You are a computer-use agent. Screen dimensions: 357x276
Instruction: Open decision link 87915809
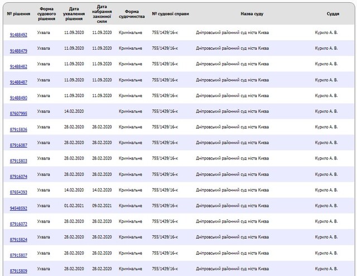pyautogui.click(x=18, y=271)
